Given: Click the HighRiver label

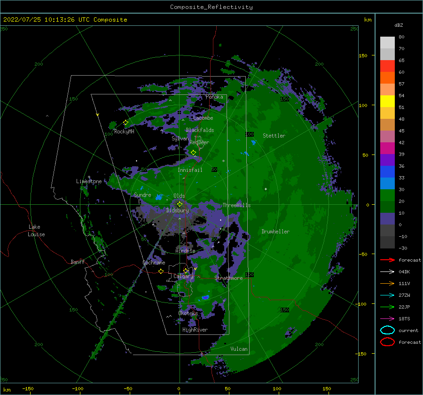Looking at the screenshot, I should (195, 330).
